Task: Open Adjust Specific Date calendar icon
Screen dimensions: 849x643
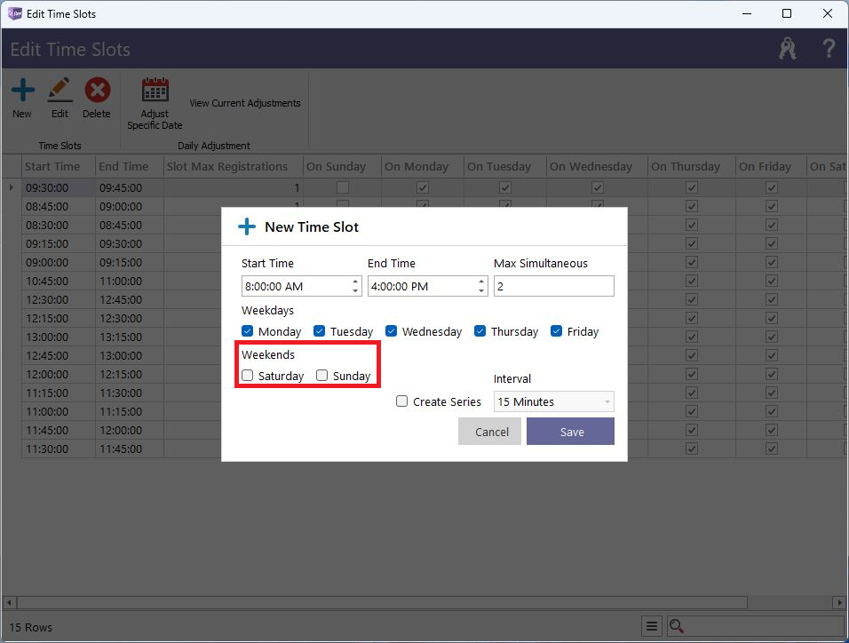Action: pyautogui.click(x=155, y=90)
